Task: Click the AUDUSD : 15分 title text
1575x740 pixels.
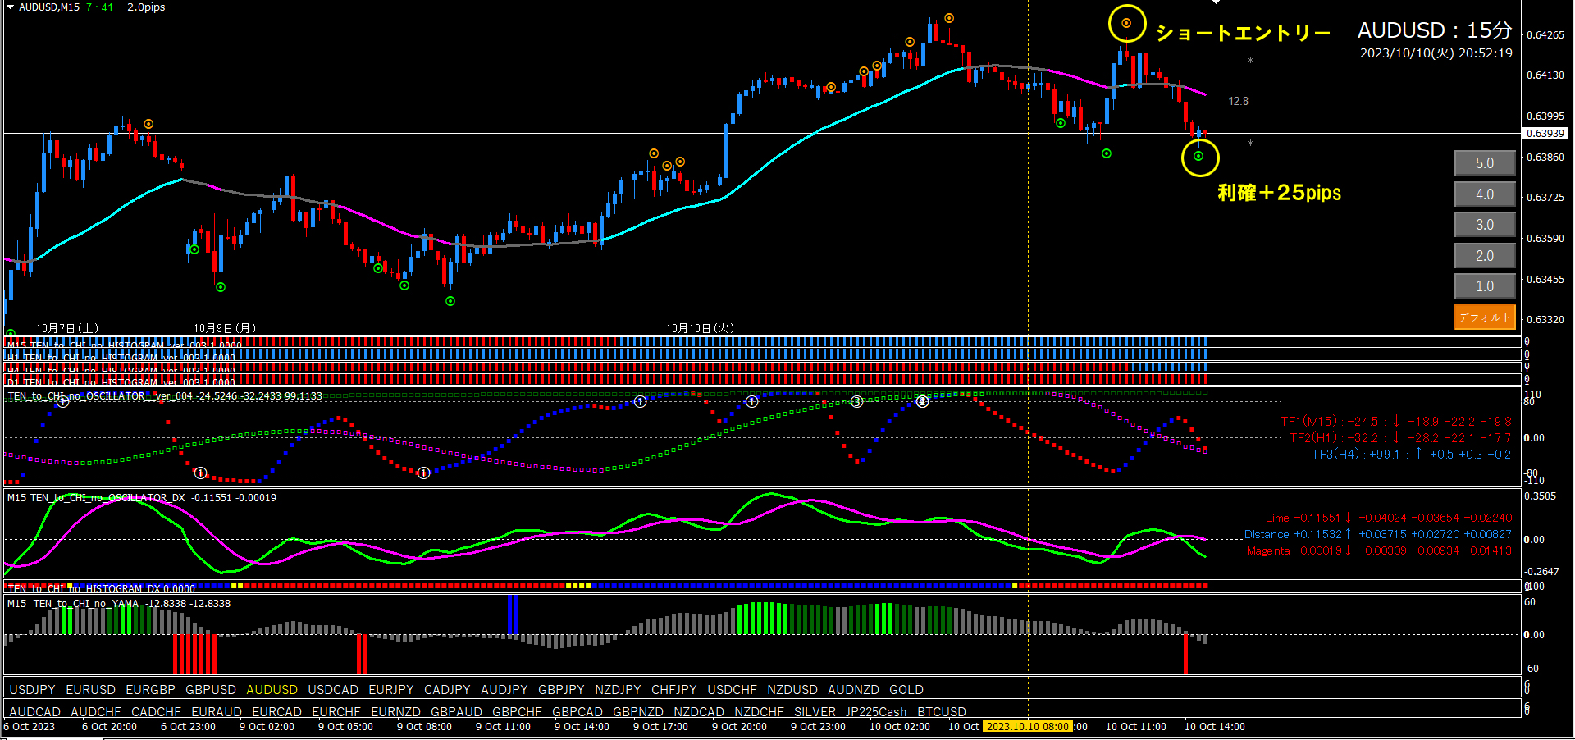Action: coord(1435,30)
